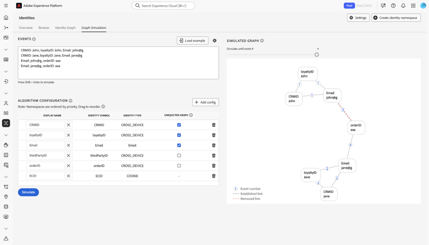
Task: Delete the CRMID namespace row
Action: [214, 125]
